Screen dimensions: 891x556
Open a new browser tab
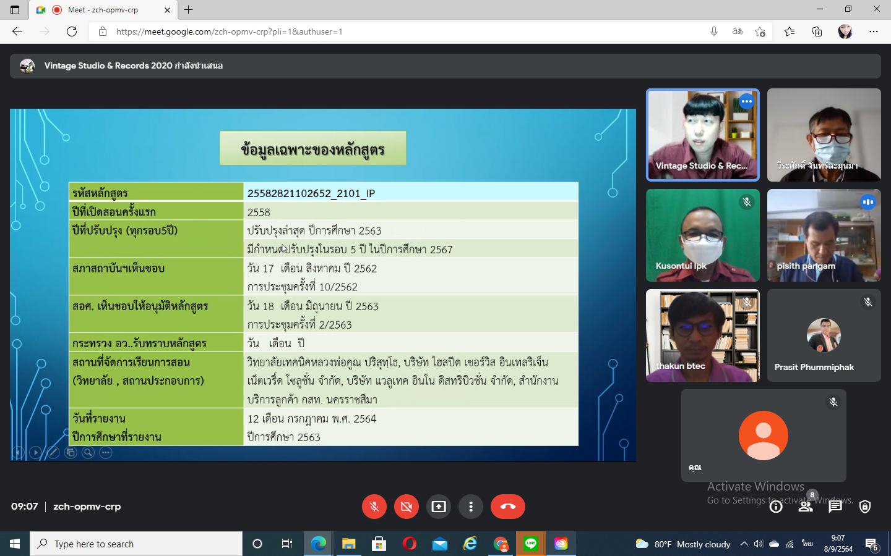tap(189, 10)
